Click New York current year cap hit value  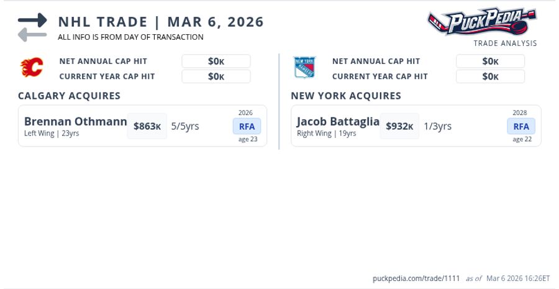pos(490,76)
